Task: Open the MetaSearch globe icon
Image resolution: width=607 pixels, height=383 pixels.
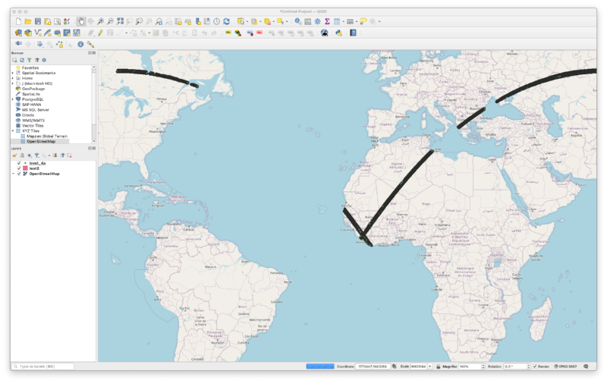Action: pyautogui.click(x=325, y=33)
